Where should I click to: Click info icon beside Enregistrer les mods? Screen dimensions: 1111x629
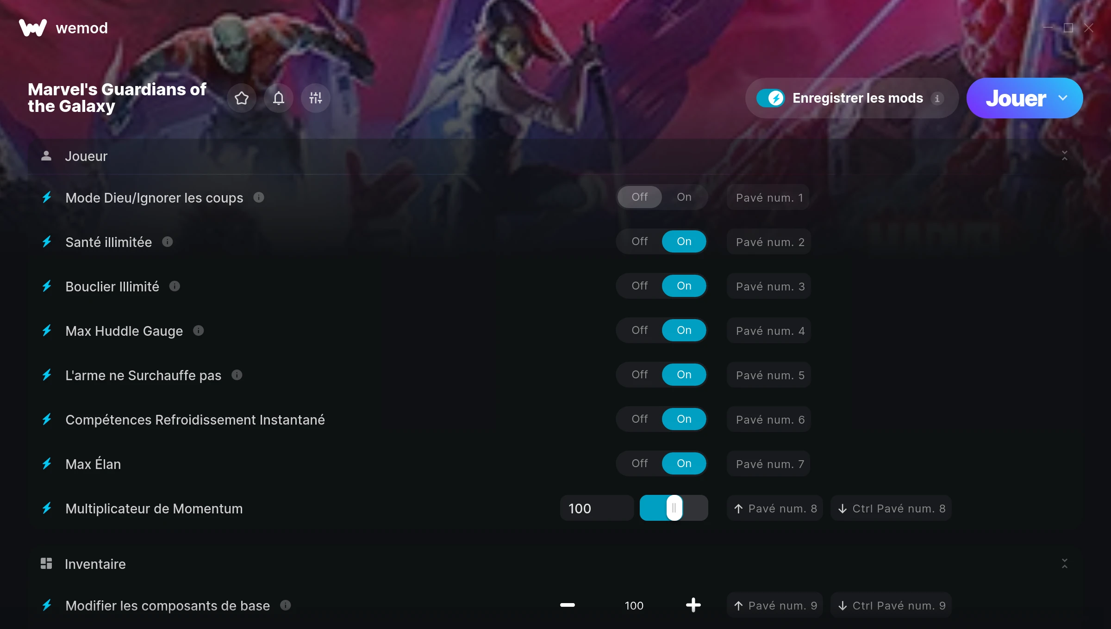(937, 99)
